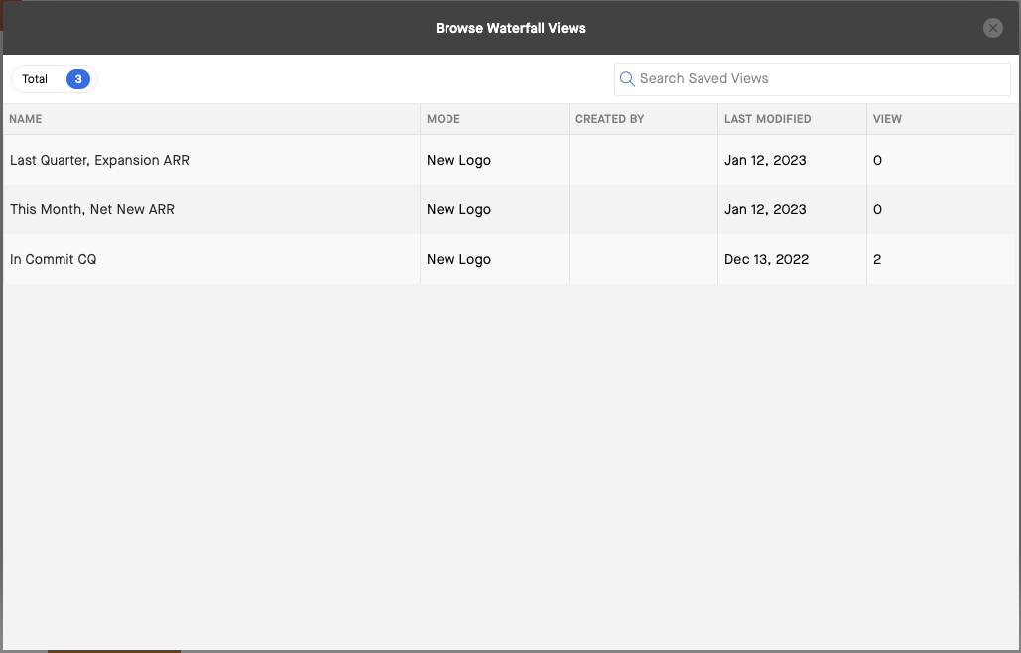Click Jan 12, 2023 in Last Quarter row
Screen dimensions: 1021x653
coord(765,160)
